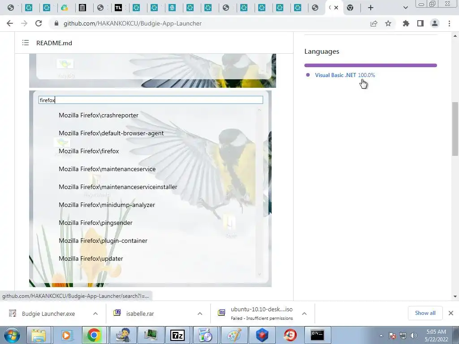The width and height of the screenshot is (459, 344).
Task: Open the Extensions puzzle icon
Action: coord(406,23)
